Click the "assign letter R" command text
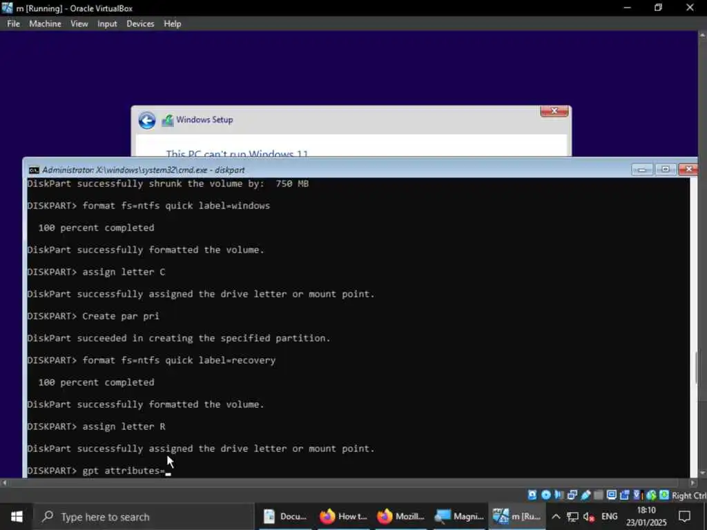The width and height of the screenshot is (707, 530). tap(124, 426)
